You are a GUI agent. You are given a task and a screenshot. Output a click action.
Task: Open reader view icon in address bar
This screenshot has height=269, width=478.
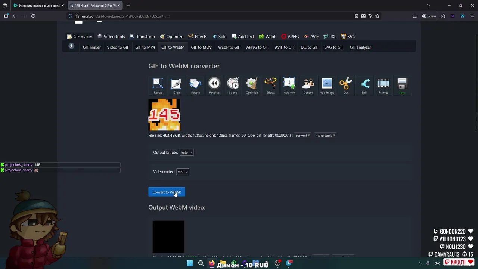click(x=356, y=16)
